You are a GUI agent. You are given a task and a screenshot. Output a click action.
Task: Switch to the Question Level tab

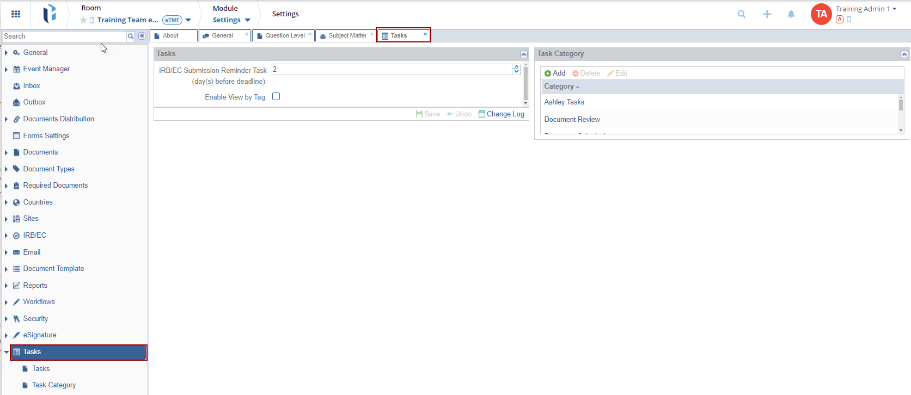pyautogui.click(x=284, y=36)
